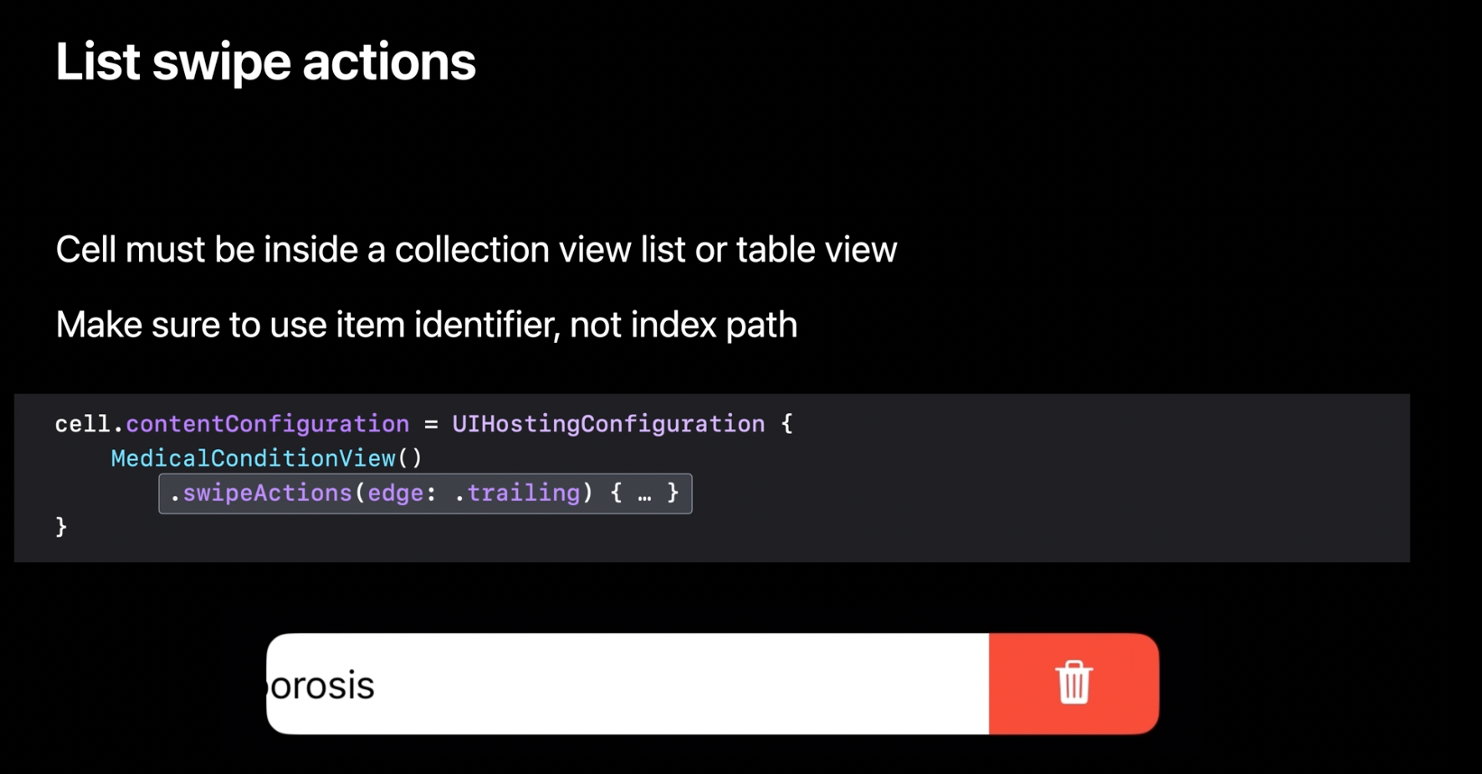Click the closing brace of code block
The height and width of the screenshot is (774, 1482).
point(61,527)
